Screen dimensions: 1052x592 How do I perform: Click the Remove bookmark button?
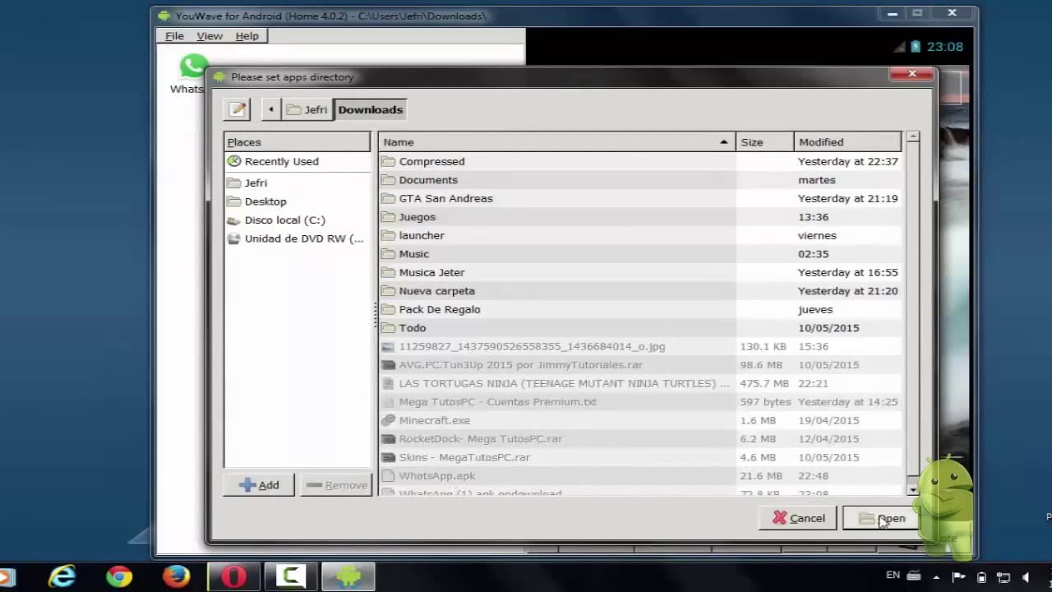[x=336, y=485]
